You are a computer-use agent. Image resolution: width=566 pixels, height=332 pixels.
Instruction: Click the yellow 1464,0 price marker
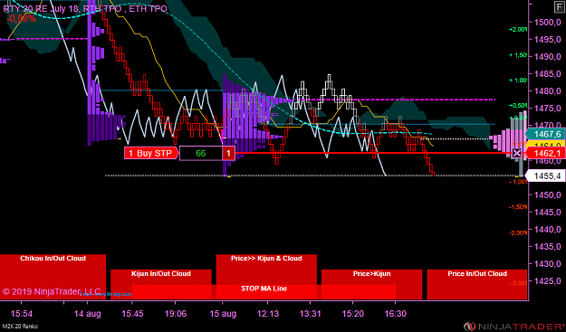[x=547, y=144]
